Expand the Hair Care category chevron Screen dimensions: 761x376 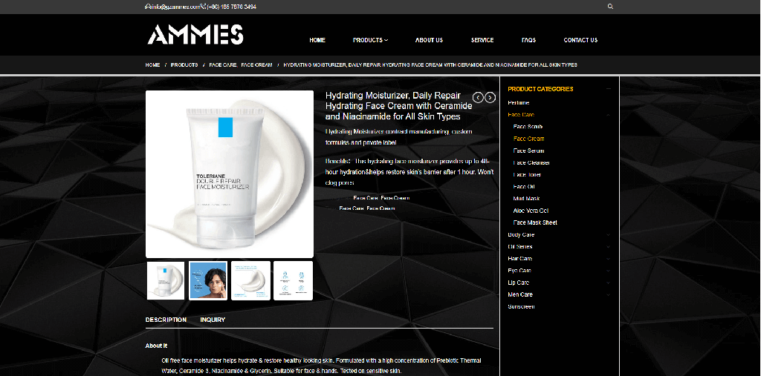click(x=608, y=259)
